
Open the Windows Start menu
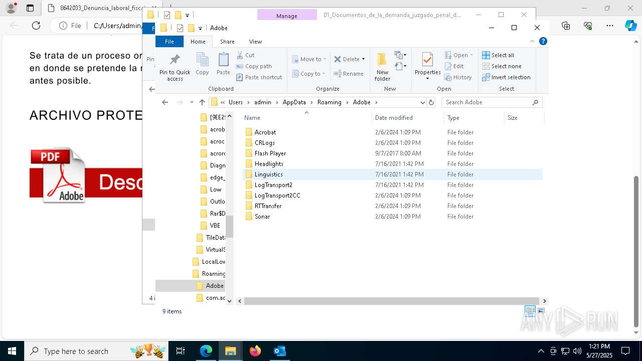[12, 351]
